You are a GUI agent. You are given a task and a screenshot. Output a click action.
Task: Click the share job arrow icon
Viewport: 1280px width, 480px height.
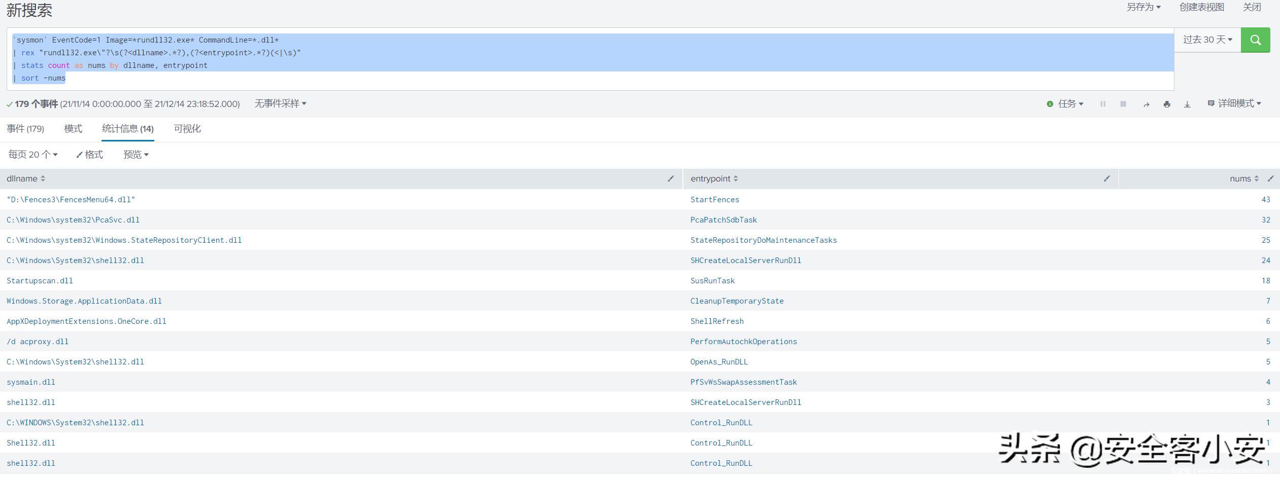(1146, 104)
